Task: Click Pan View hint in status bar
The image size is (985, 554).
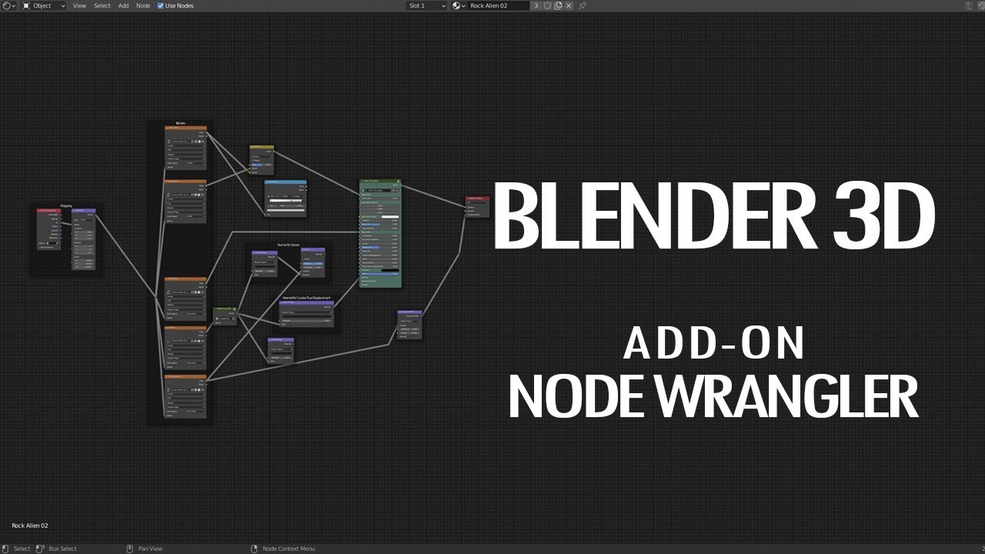Action: click(x=150, y=549)
